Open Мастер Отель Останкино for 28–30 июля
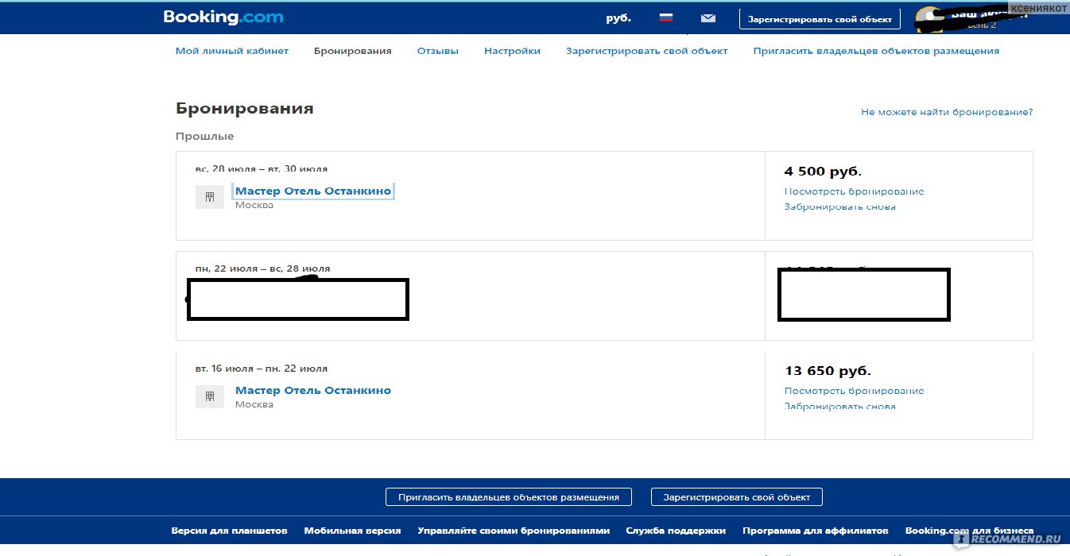The image size is (1070, 556). [x=313, y=191]
